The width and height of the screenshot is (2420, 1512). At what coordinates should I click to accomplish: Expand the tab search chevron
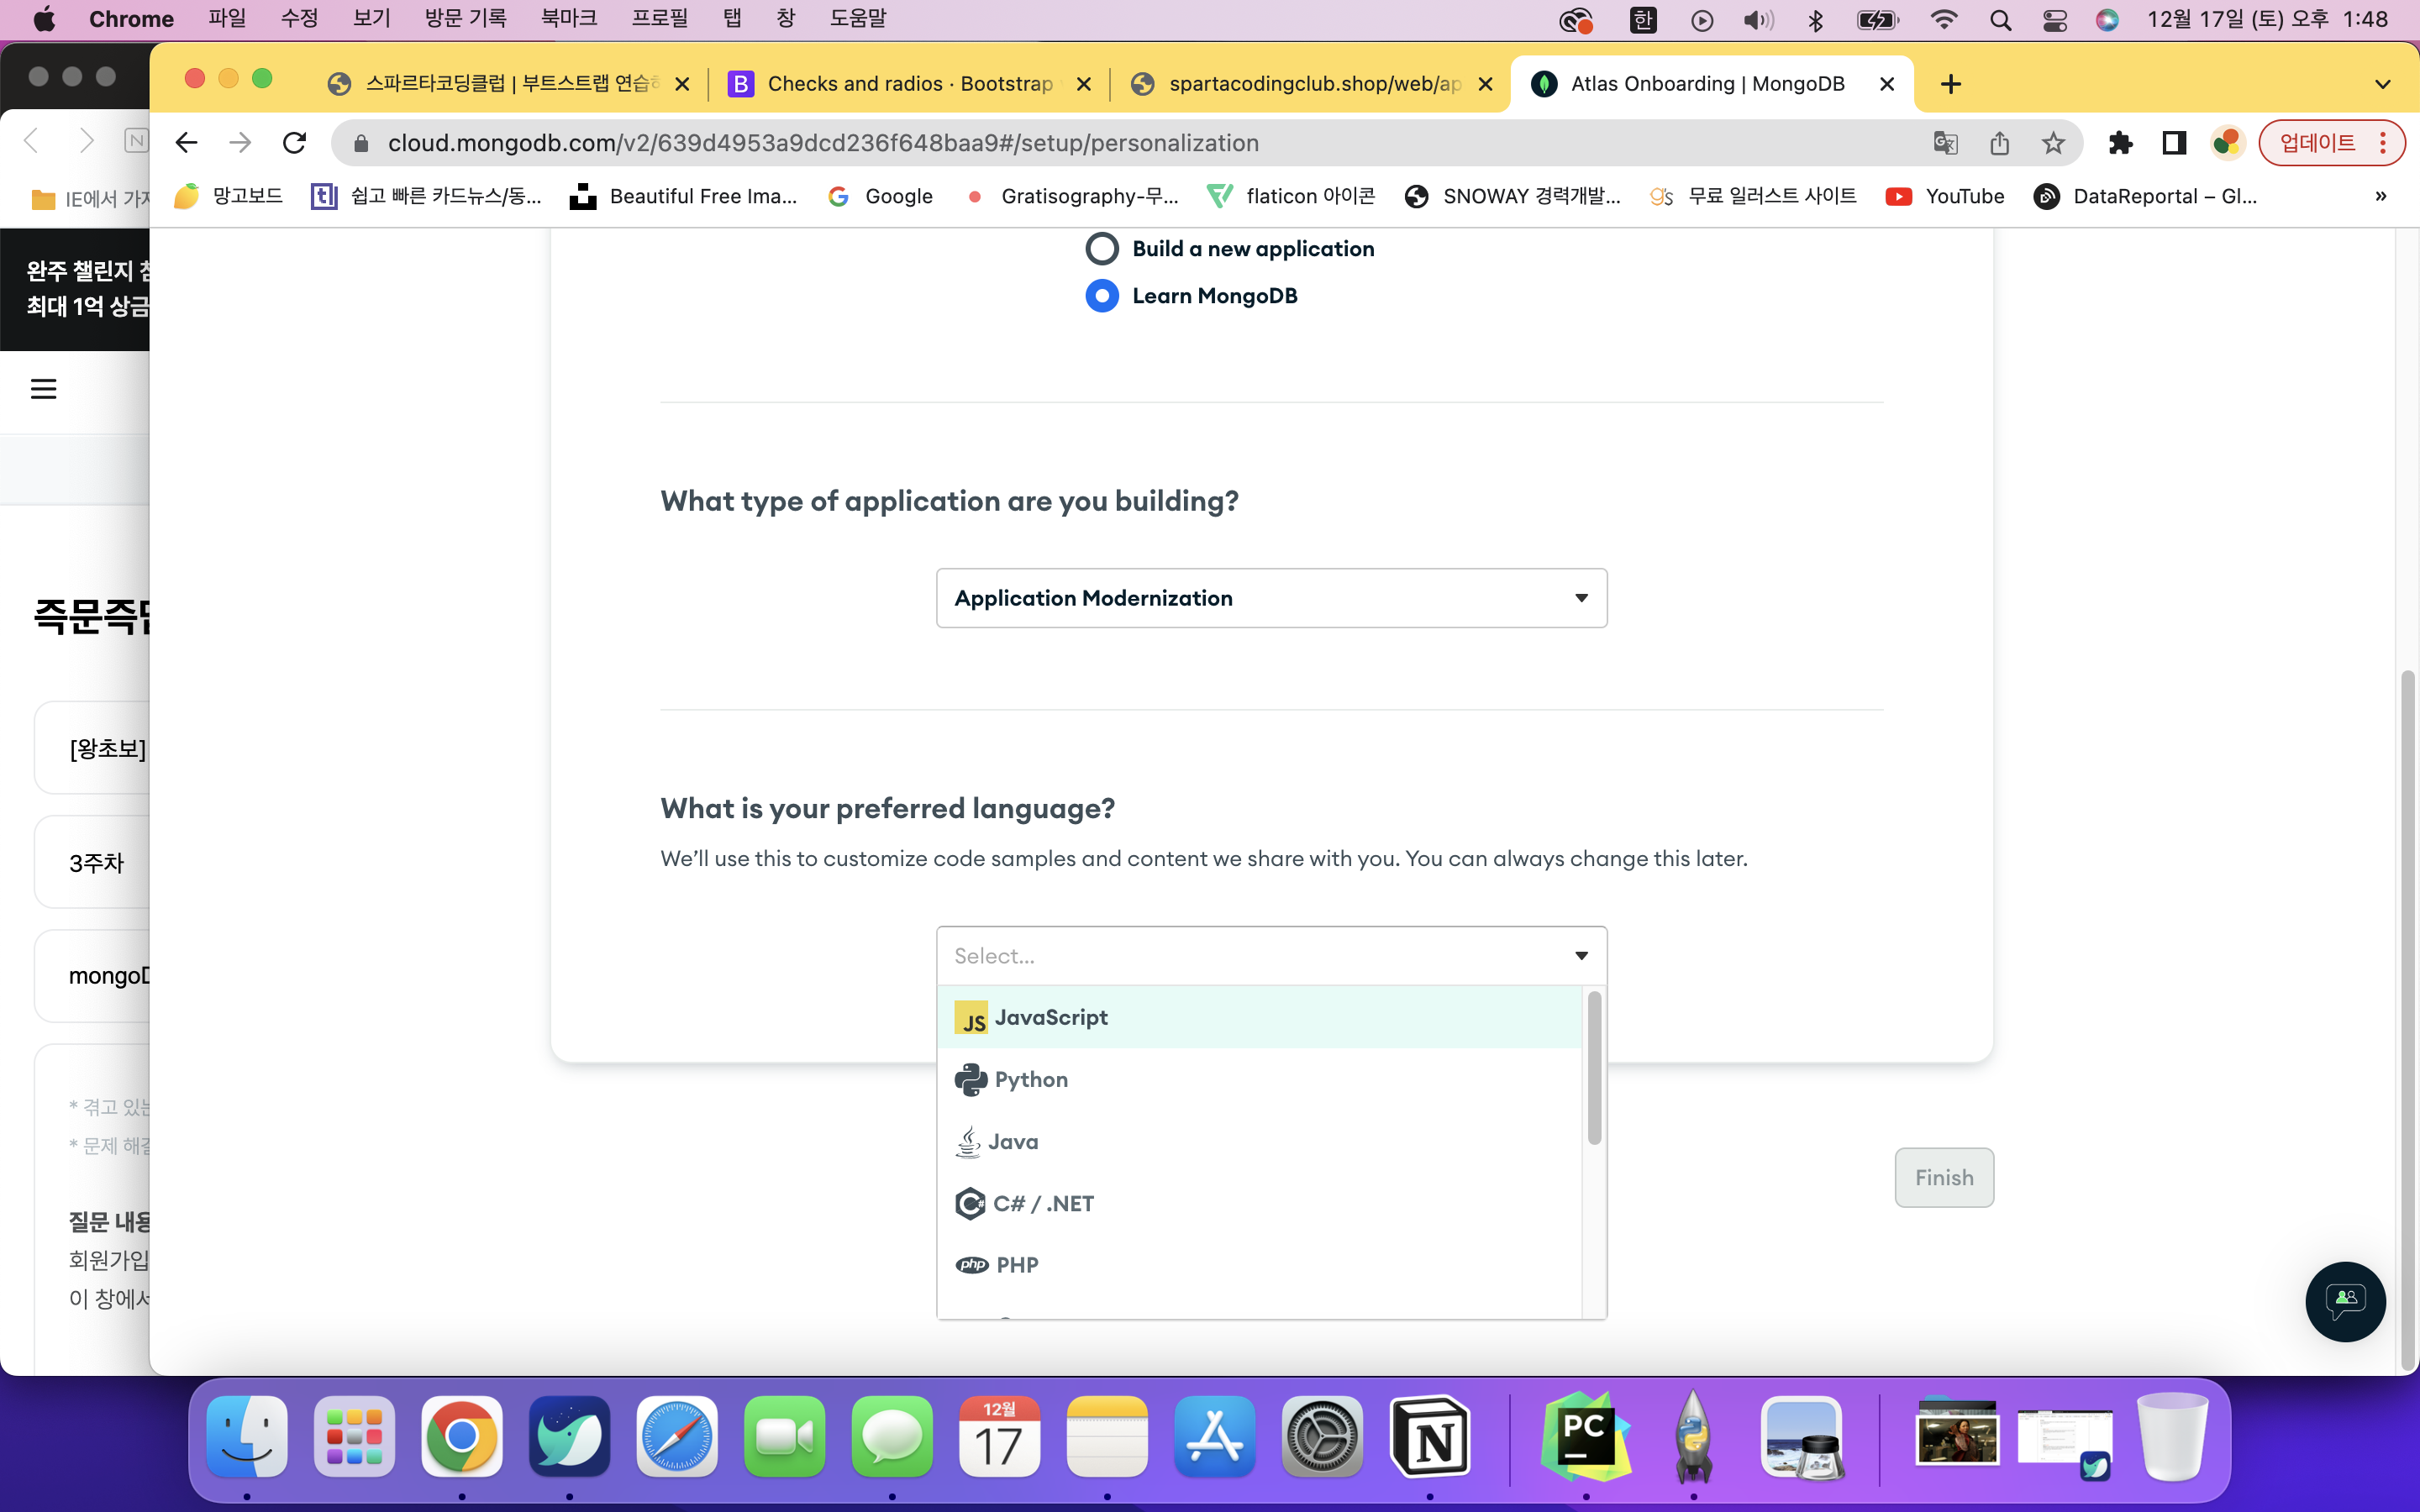2383,84
